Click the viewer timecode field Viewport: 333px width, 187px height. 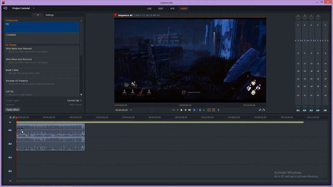[121, 110]
